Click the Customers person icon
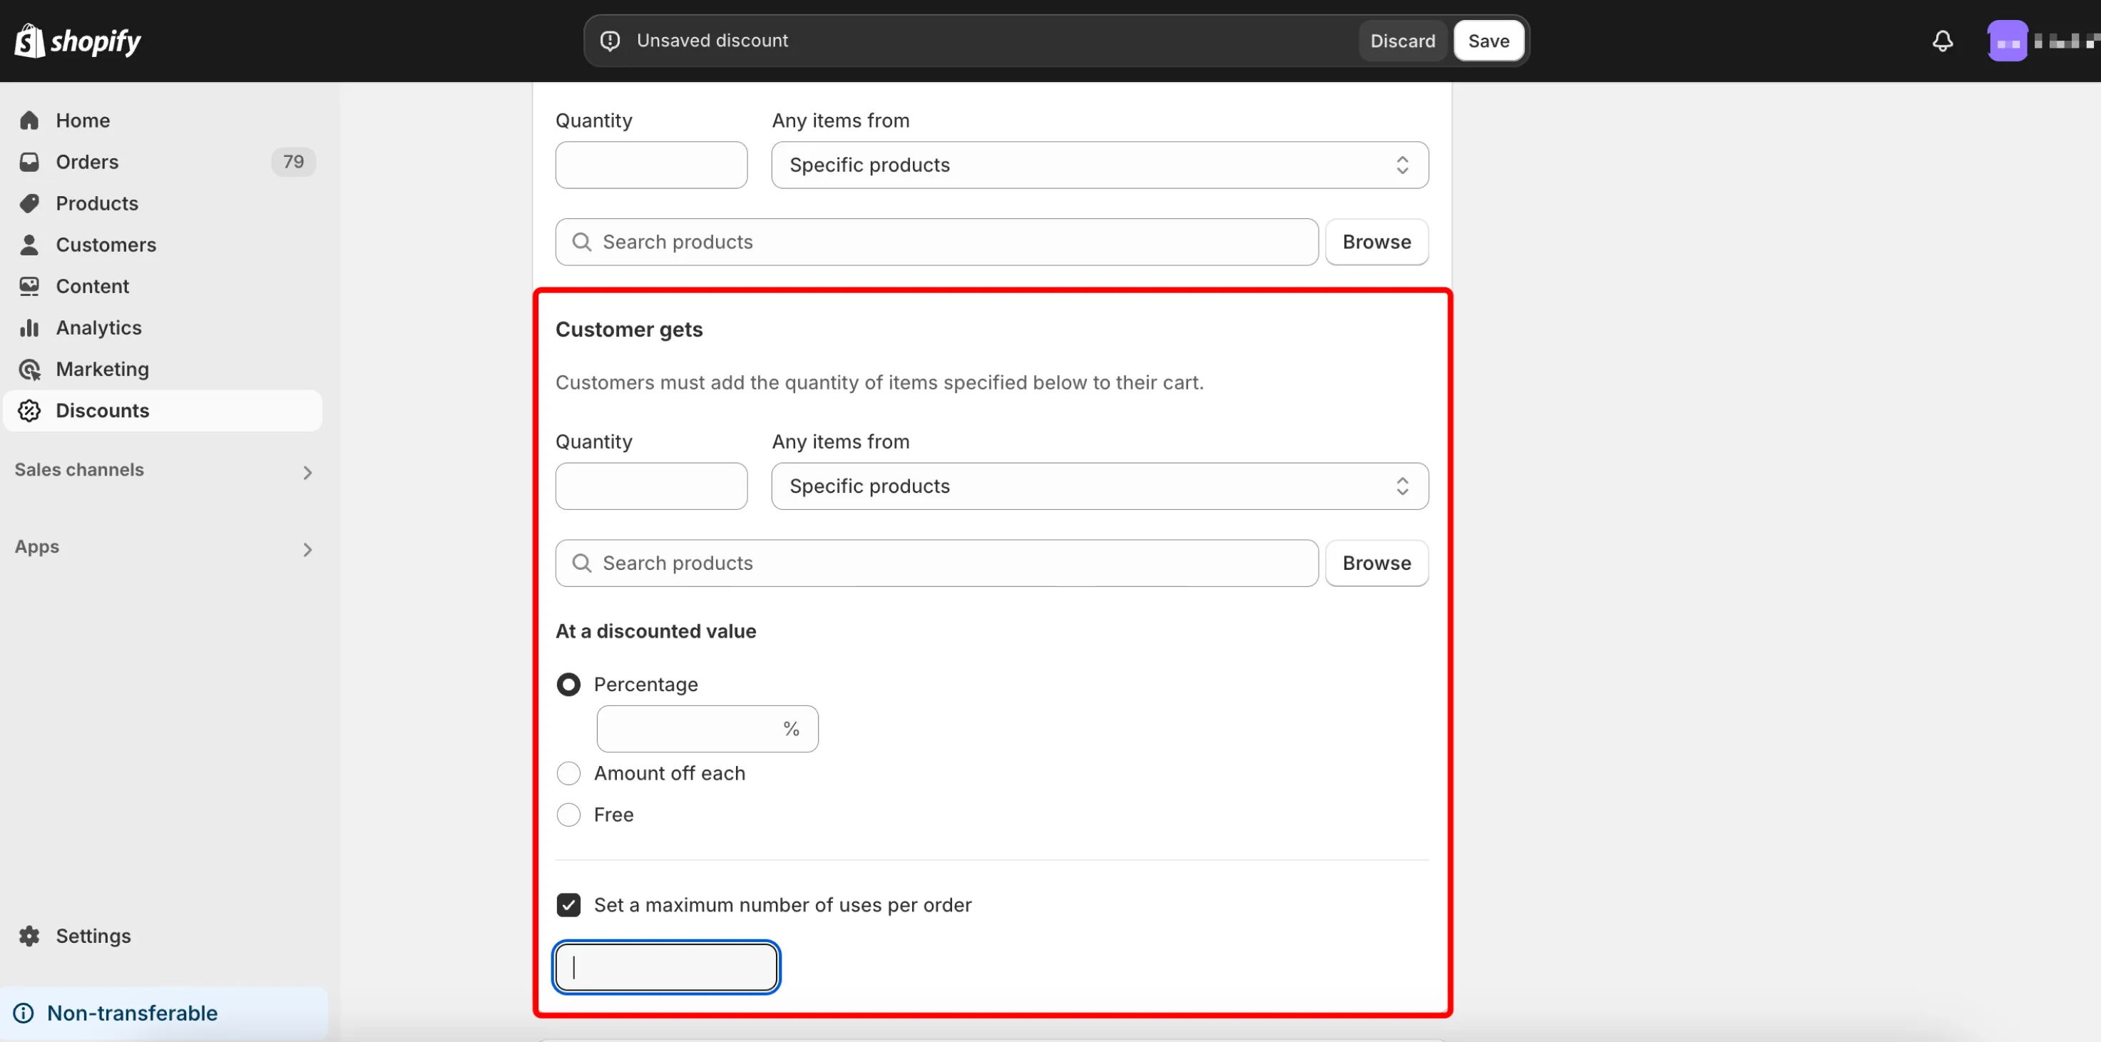This screenshot has height=1042, width=2101. coord(29,245)
